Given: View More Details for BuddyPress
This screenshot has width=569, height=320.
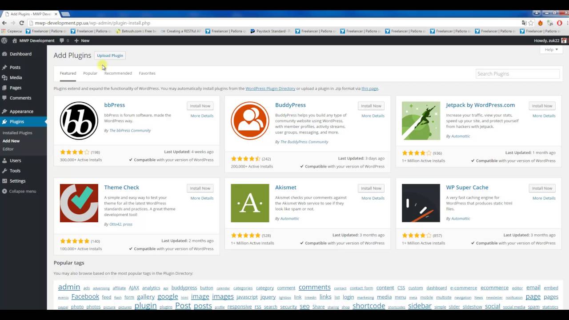Looking at the screenshot, I should coord(373,116).
